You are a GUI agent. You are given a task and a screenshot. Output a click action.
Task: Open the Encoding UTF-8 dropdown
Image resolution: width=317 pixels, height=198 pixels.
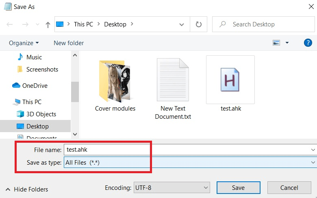[171, 187]
